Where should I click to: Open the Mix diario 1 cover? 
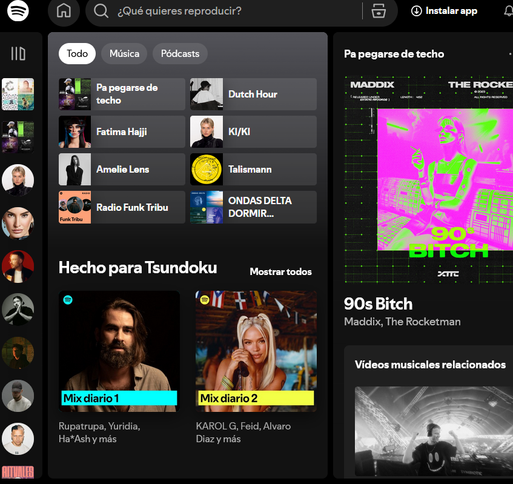[x=119, y=351]
